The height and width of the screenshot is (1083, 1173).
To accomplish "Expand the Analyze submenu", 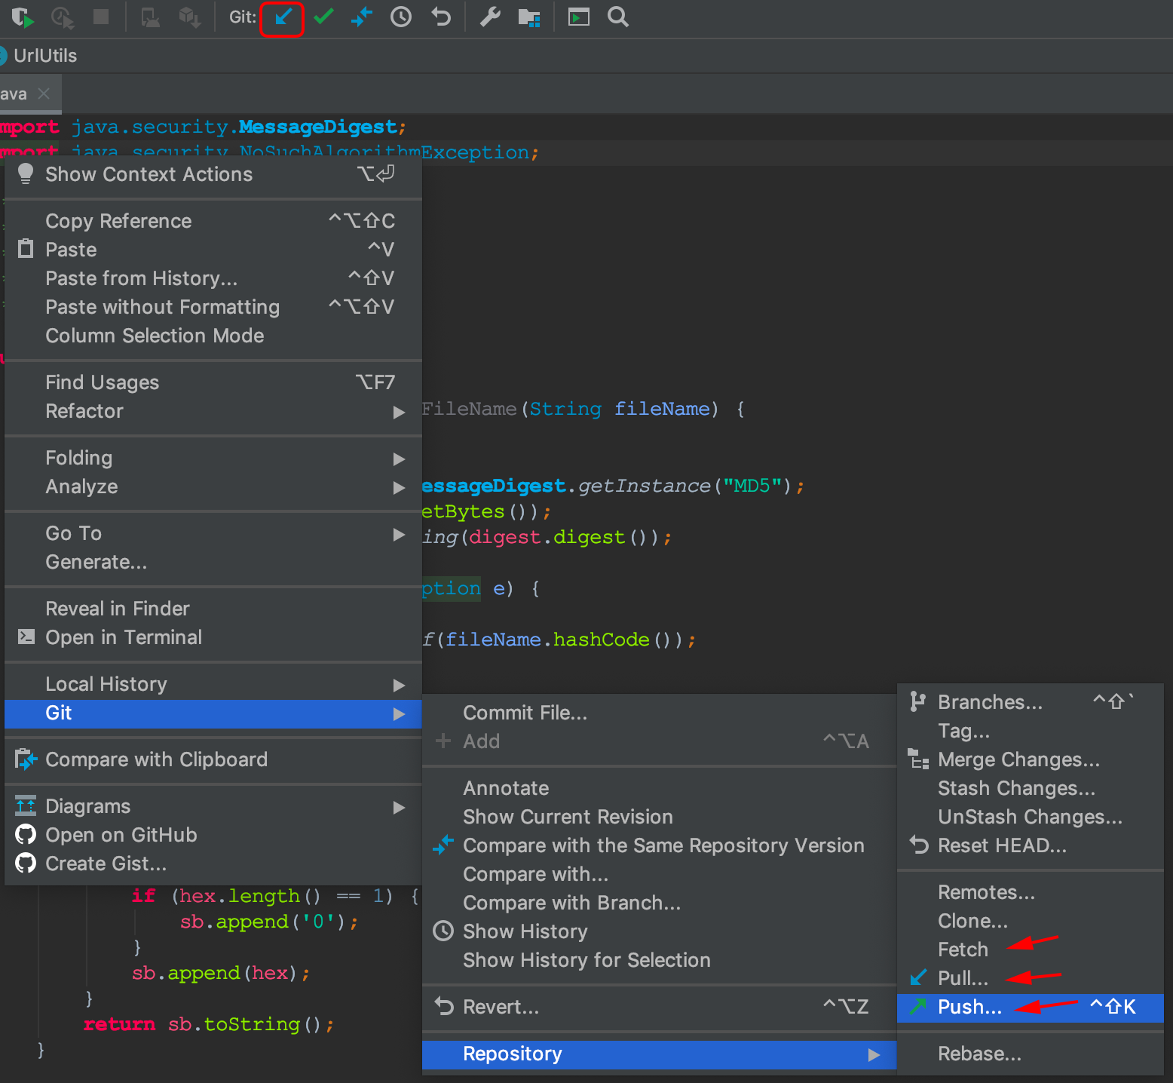I will (213, 486).
